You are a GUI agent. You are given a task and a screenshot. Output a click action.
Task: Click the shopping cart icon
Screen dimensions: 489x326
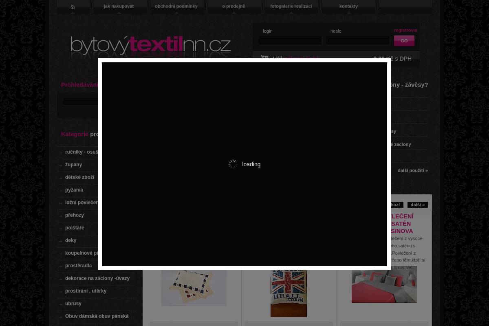pos(264,58)
